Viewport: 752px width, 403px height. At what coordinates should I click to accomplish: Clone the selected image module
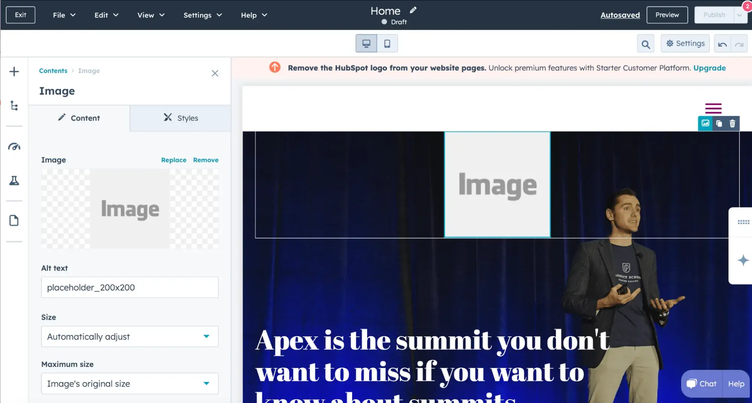click(719, 123)
